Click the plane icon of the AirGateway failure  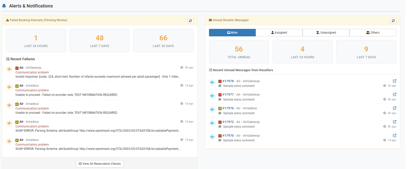coord(9,69)
